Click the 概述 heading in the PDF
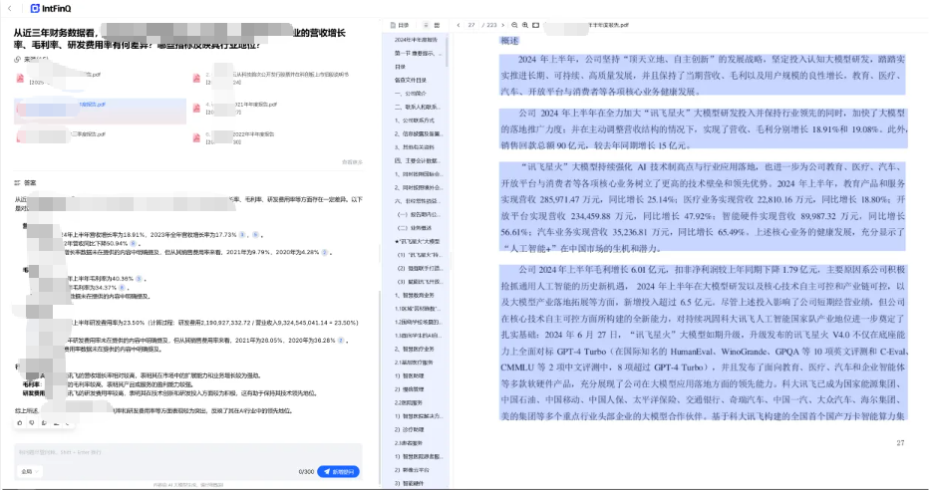Image resolution: width=929 pixels, height=490 pixels. tap(509, 41)
